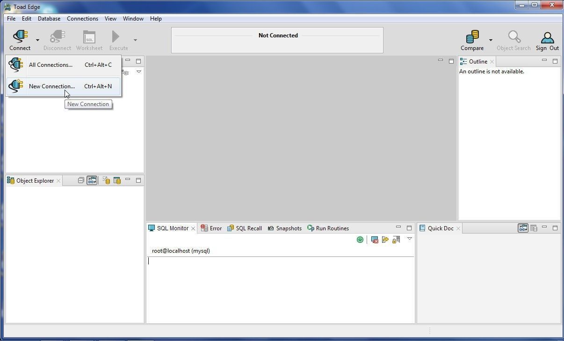Close the SQL Monitor tab
Screen dimensions: 564x341
tap(193, 228)
